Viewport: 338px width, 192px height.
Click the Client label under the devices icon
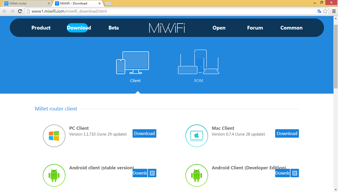(135, 81)
